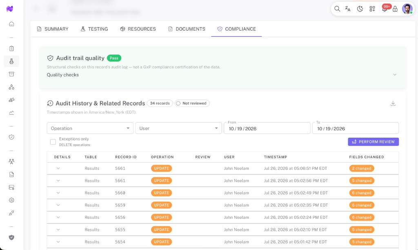The height and width of the screenshot is (250, 418).
Task: Open the server storage icon in sidebar
Action: coord(11,187)
